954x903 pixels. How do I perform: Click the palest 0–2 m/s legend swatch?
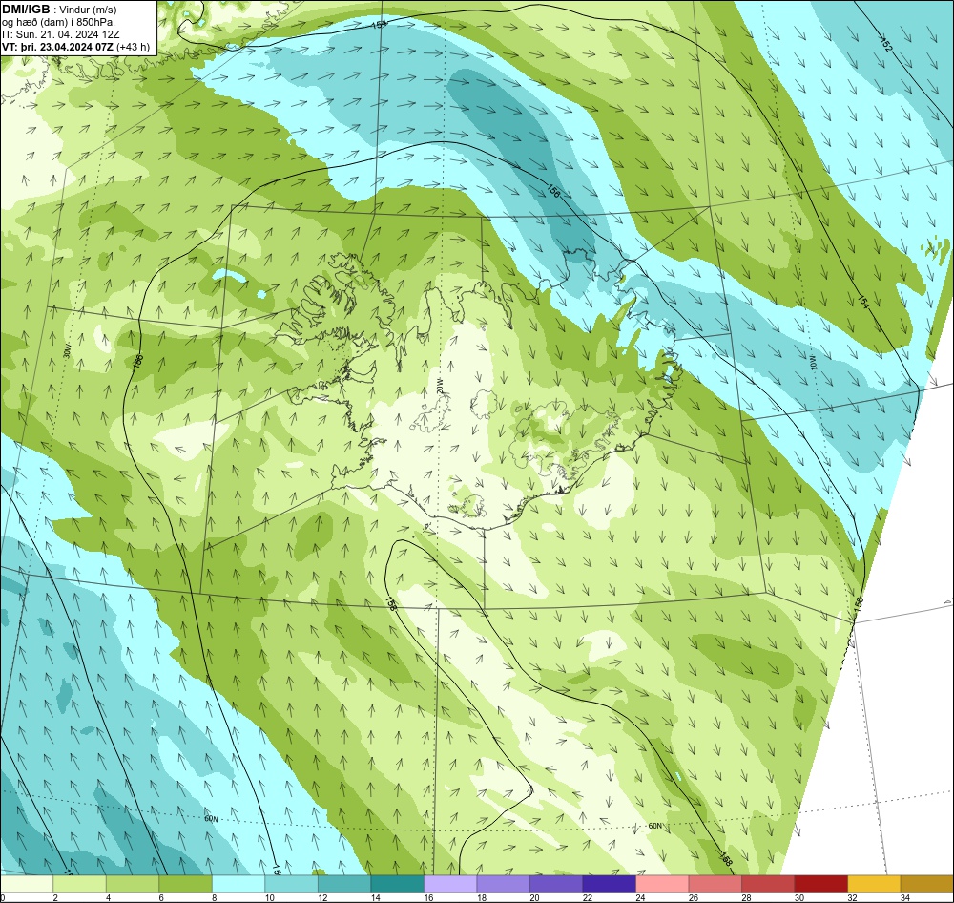point(27,884)
